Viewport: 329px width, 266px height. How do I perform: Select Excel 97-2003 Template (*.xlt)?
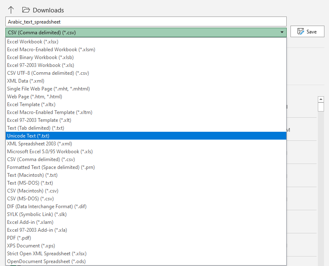click(146, 120)
